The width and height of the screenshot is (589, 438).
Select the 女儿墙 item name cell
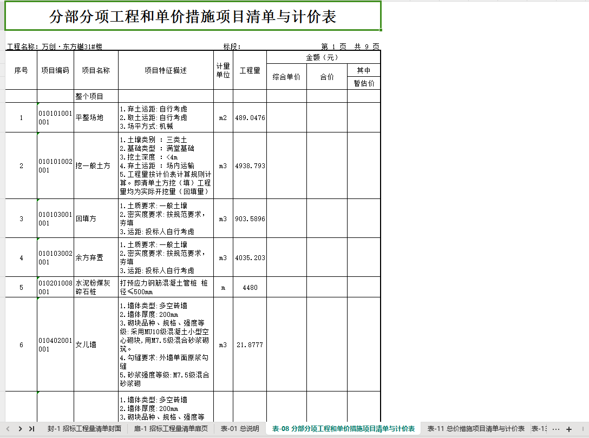[x=96, y=344]
